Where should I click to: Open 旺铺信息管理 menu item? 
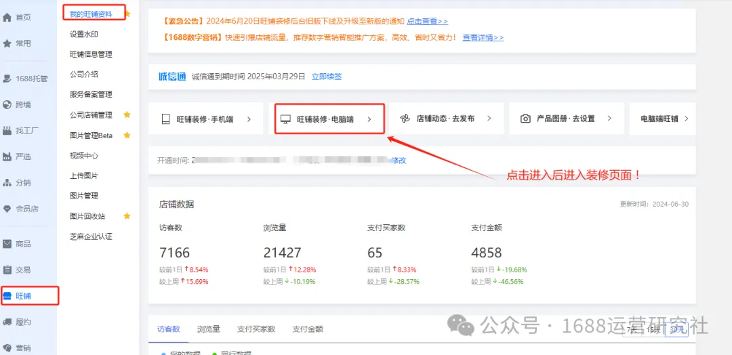[x=91, y=54]
